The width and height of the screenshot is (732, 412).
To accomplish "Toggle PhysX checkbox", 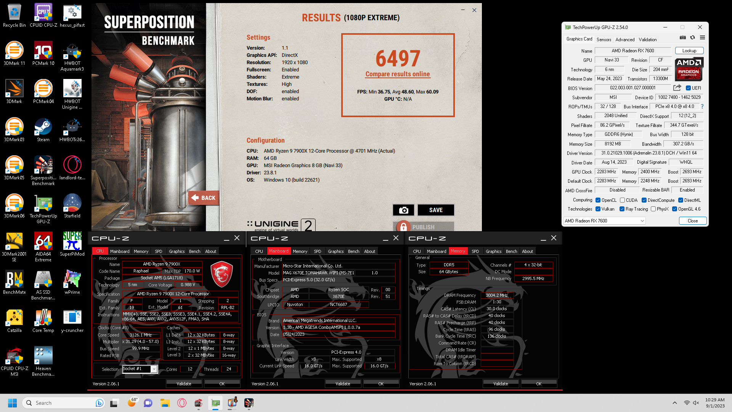I will coord(653,209).
